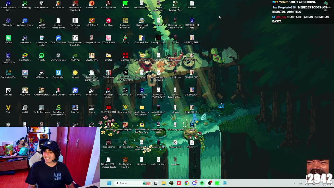
Task: Open the green Kick app in the taskbar
Action: (x=217, y=183)
